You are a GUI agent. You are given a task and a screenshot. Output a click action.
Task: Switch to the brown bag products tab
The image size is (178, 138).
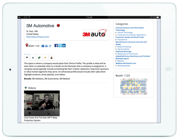click(52, 58)
